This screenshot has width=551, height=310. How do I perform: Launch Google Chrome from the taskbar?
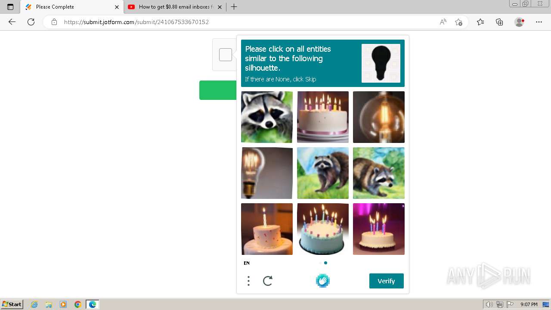tap(78, 304)
